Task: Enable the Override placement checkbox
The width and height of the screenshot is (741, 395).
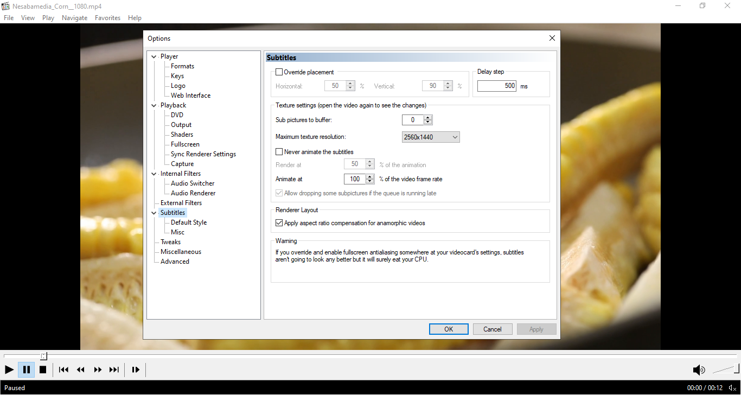Action: pos(279,72)
